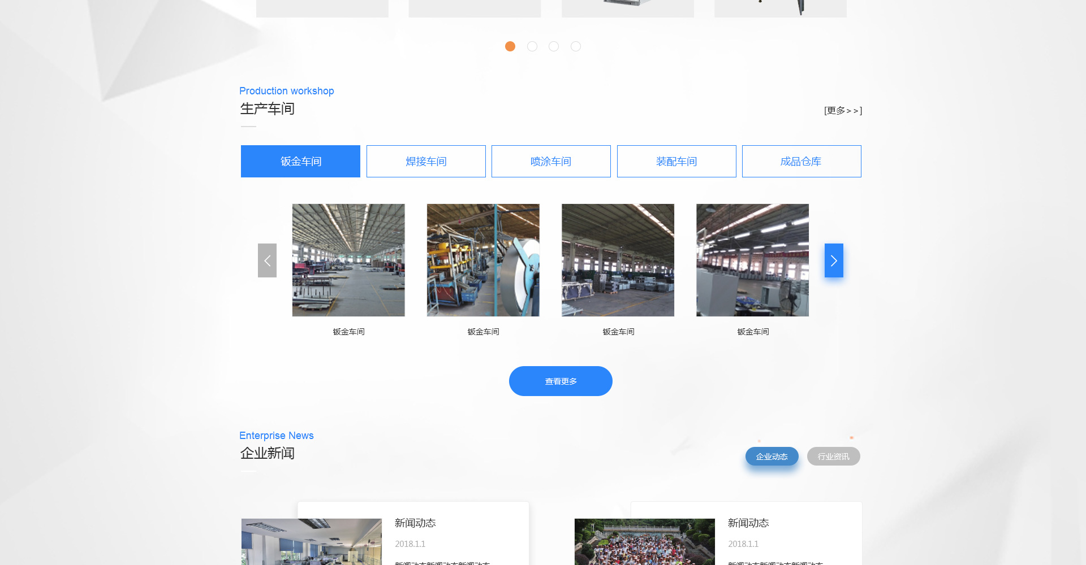
Task: Switch to the 钣金车间 tab
Action: coord(300,162)
